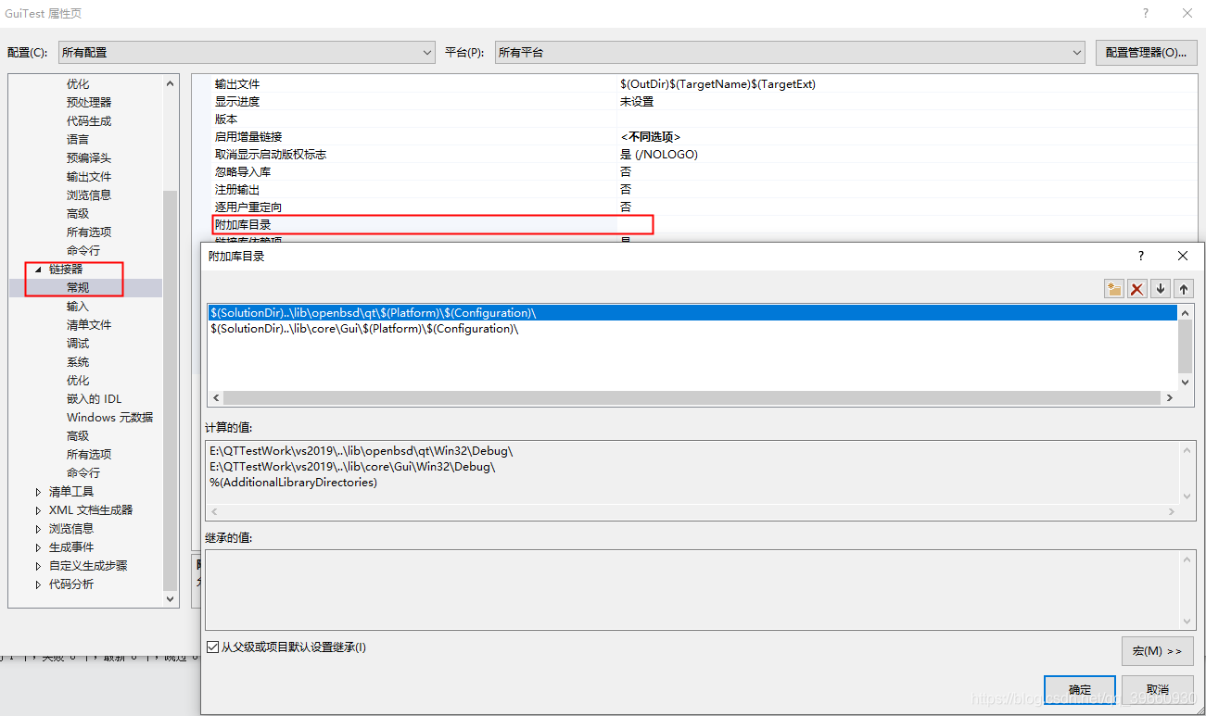Expand the 生成事件 tree node
The image size is (1206, 716).
coord(38,547)
